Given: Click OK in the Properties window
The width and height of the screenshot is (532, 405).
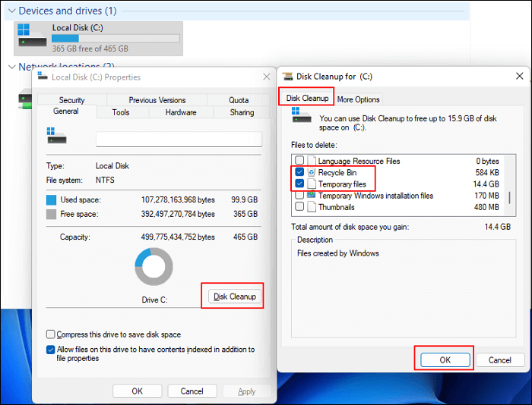Looking at the screenshot, I should click(138, 391).
